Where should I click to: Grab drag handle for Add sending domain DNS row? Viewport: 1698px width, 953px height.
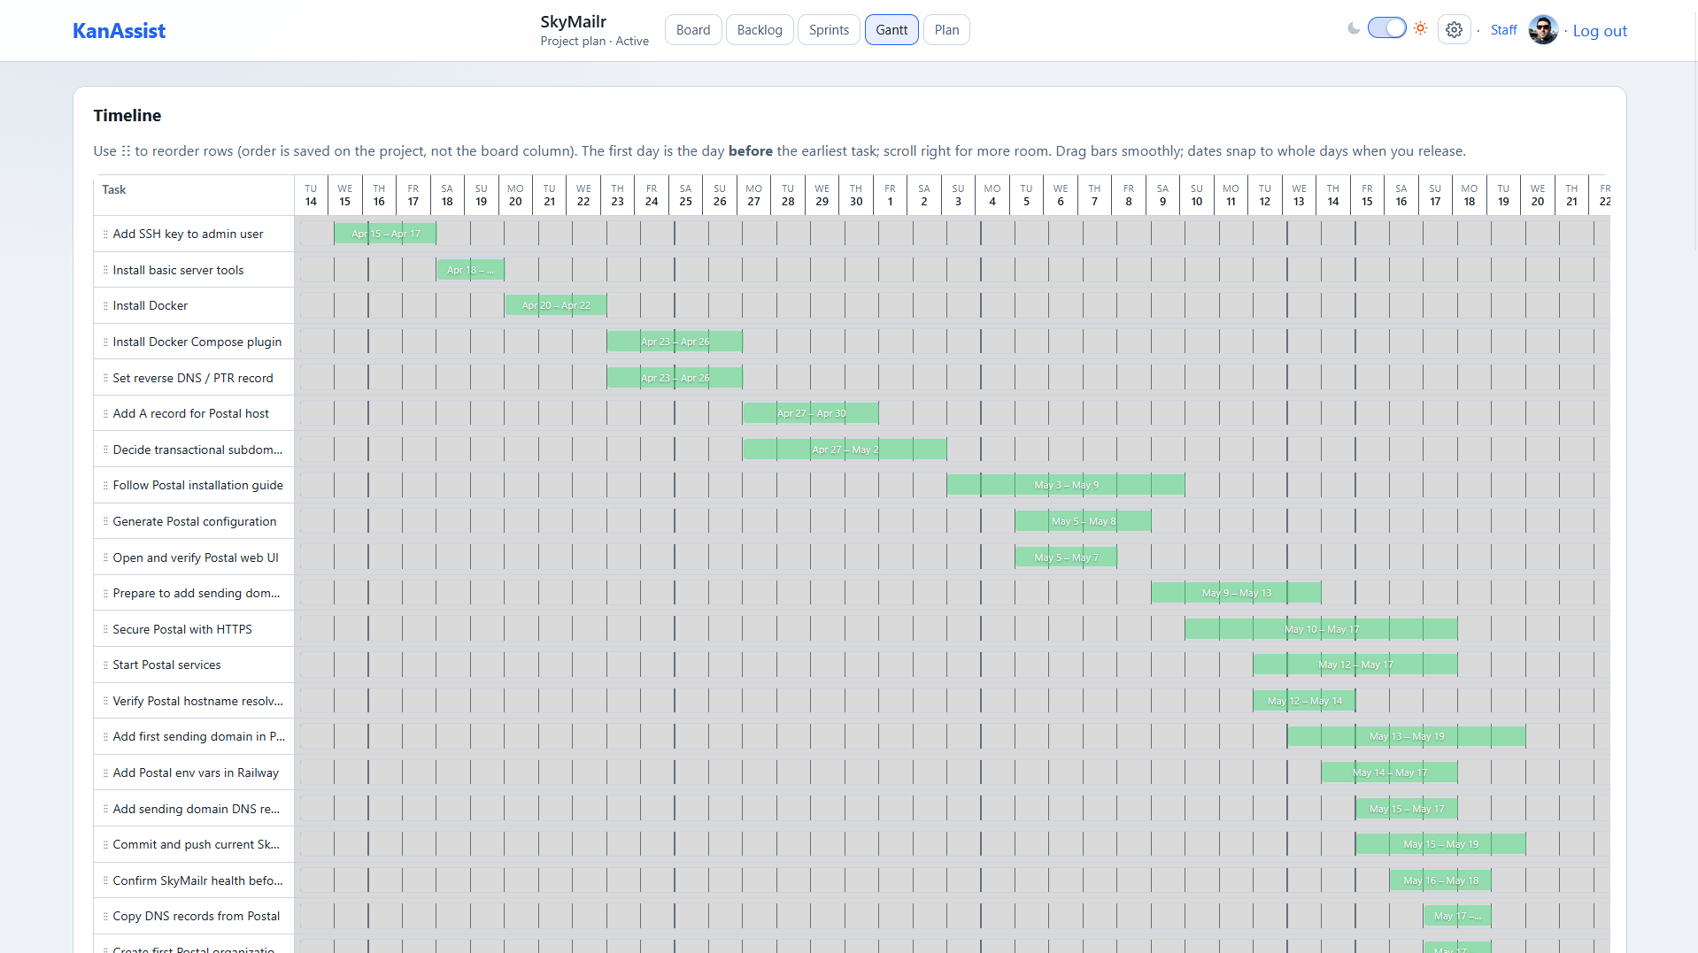[x=105, y=810]
